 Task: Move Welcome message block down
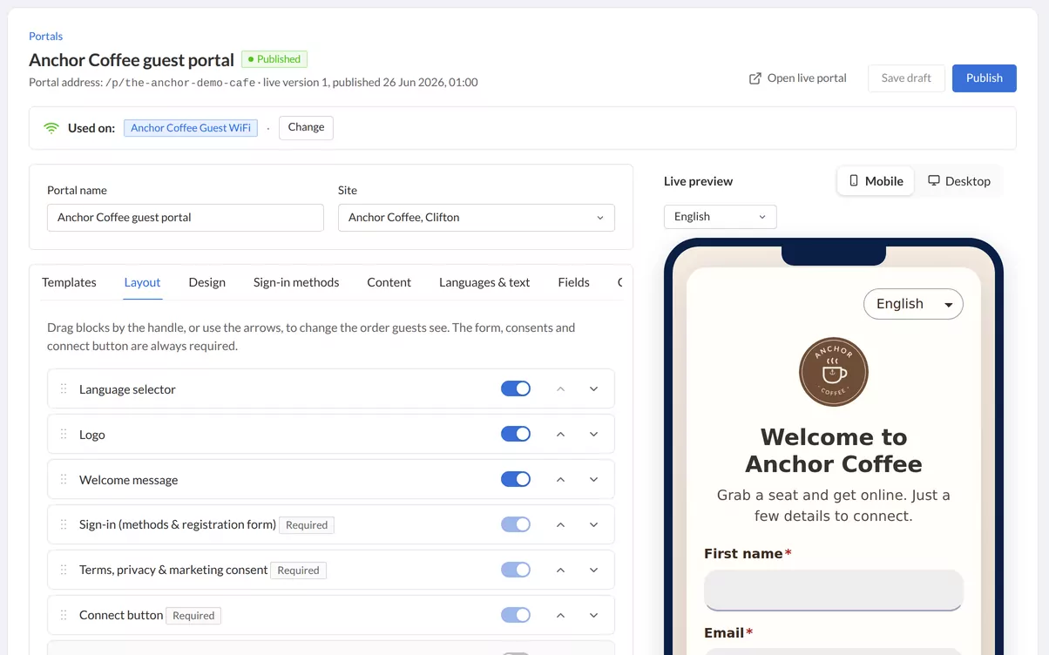point(593,479)
